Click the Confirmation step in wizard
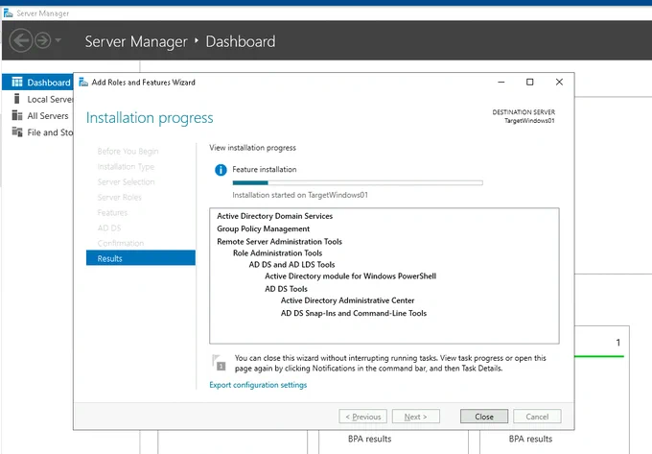Screen dimensions: 652x454 tap(121, 243)
